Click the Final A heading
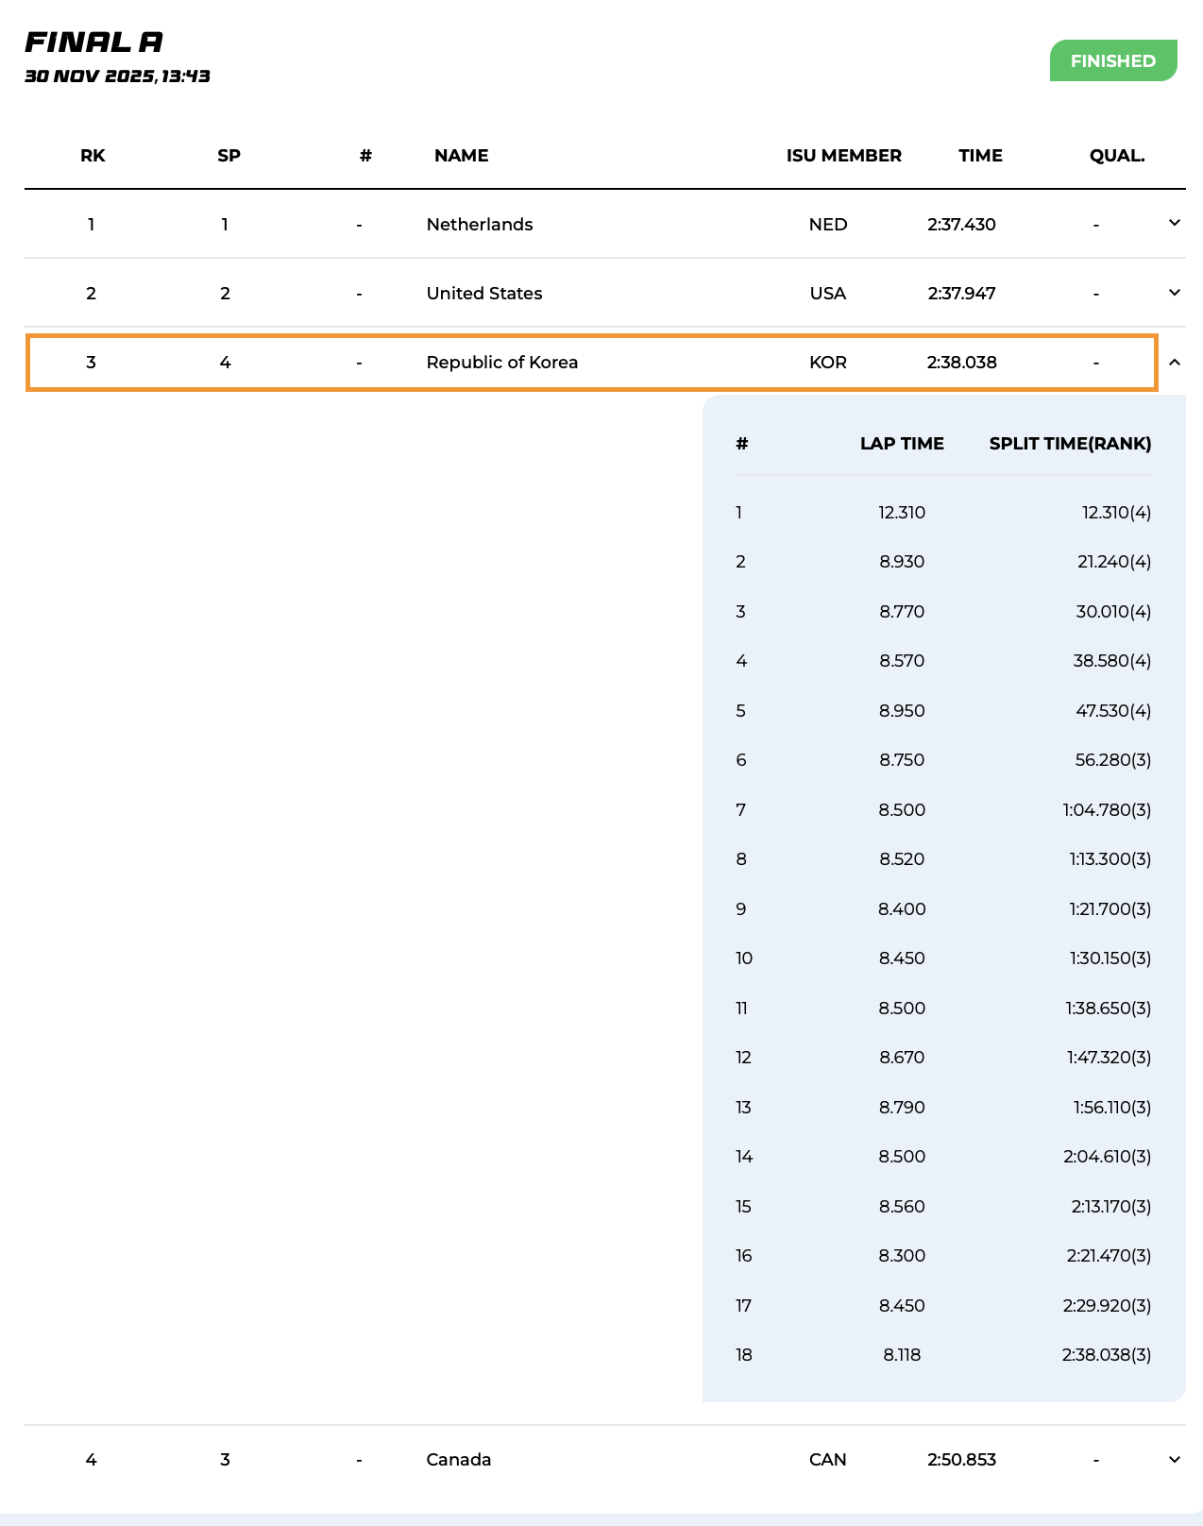This screenshot has height=1526, width=1203. click(x=93, y=42)
